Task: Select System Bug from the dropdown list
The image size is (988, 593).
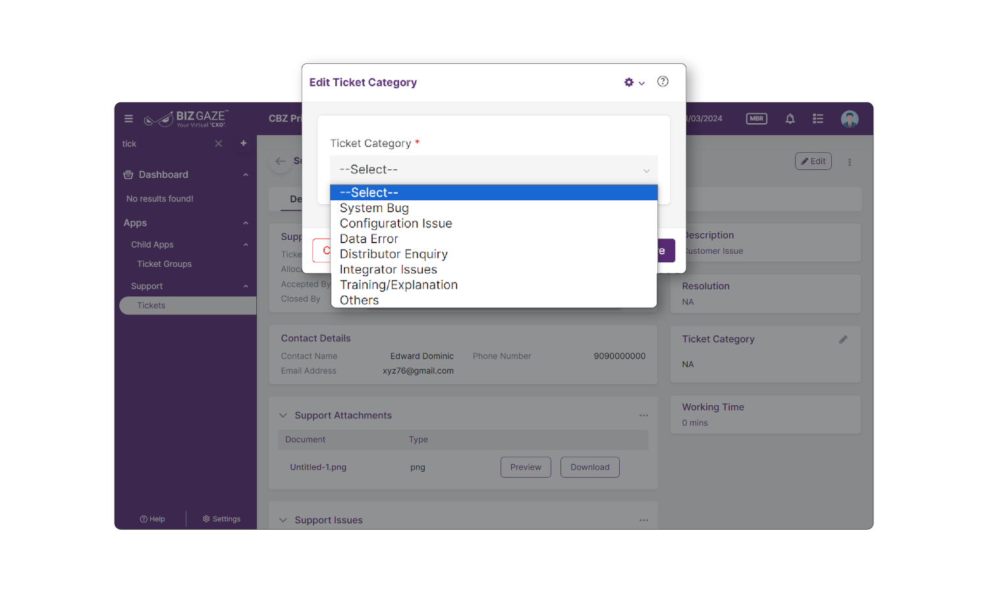Action: [x=374, y=208]
